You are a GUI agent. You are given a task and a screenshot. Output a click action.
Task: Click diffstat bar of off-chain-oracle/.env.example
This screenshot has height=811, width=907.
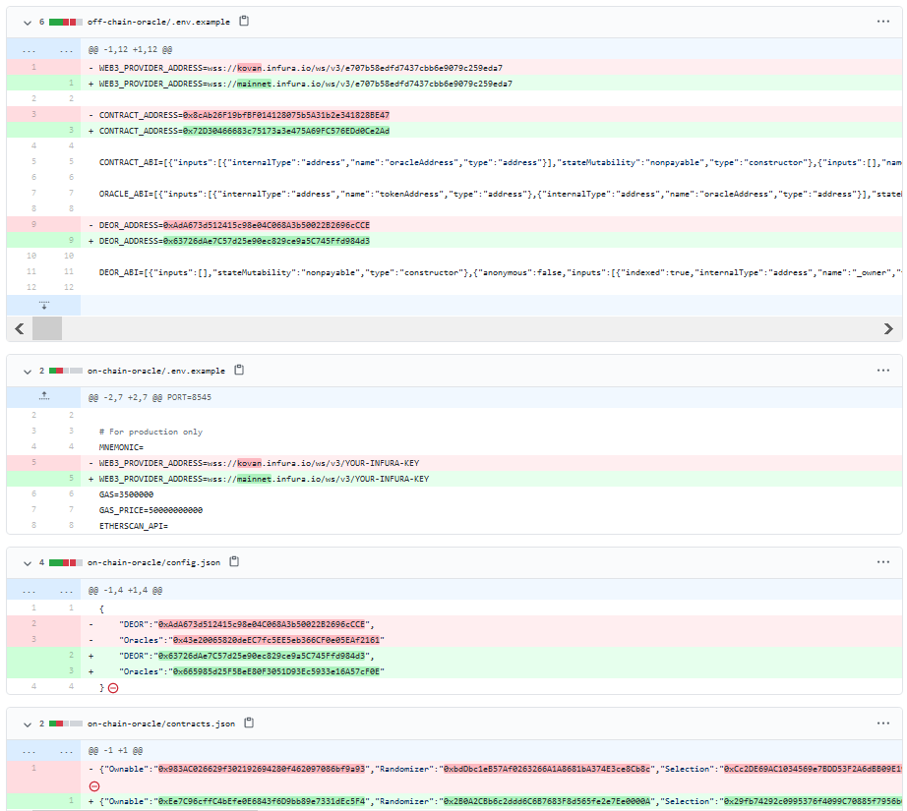point(65,22)
